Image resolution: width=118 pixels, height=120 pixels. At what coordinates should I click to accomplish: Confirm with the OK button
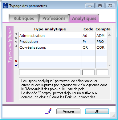click(97, 111)
